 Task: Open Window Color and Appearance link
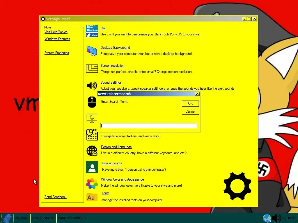click(123, 179)
